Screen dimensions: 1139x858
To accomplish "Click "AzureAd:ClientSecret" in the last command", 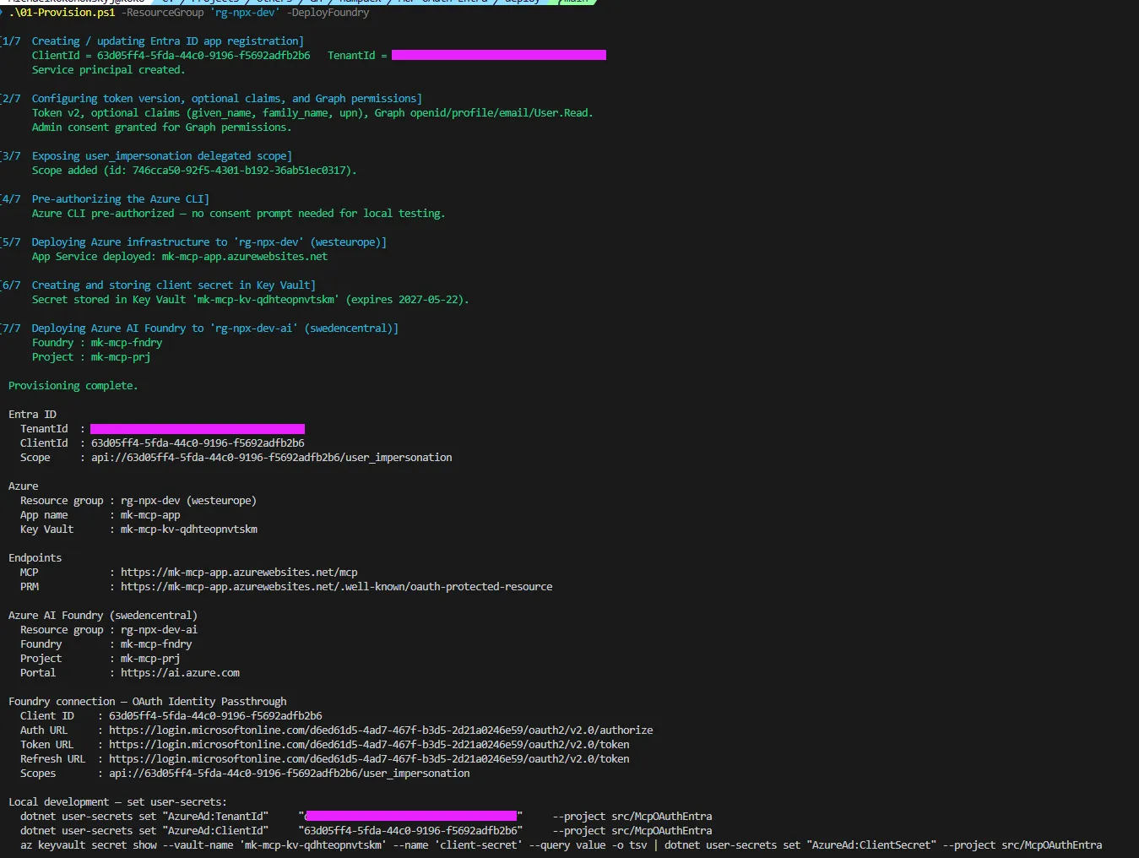I will 871,845.
